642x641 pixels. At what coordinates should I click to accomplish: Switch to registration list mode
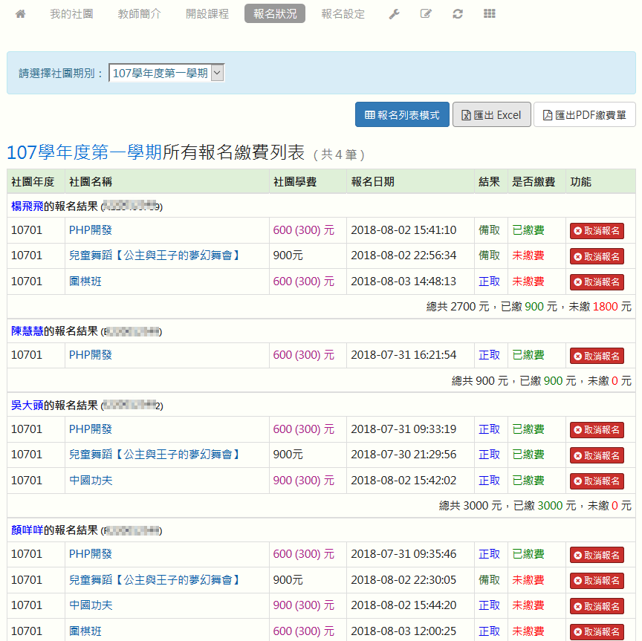pos(402,115)
